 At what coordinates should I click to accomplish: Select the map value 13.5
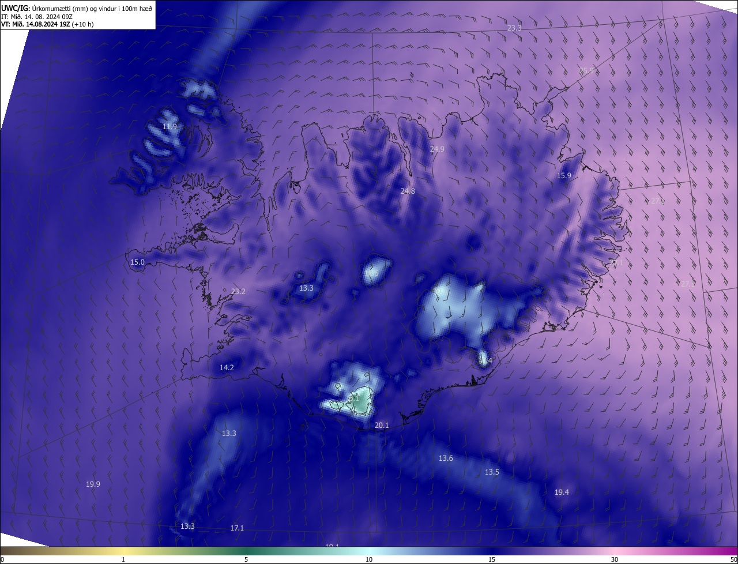click(x=492, y=472)
